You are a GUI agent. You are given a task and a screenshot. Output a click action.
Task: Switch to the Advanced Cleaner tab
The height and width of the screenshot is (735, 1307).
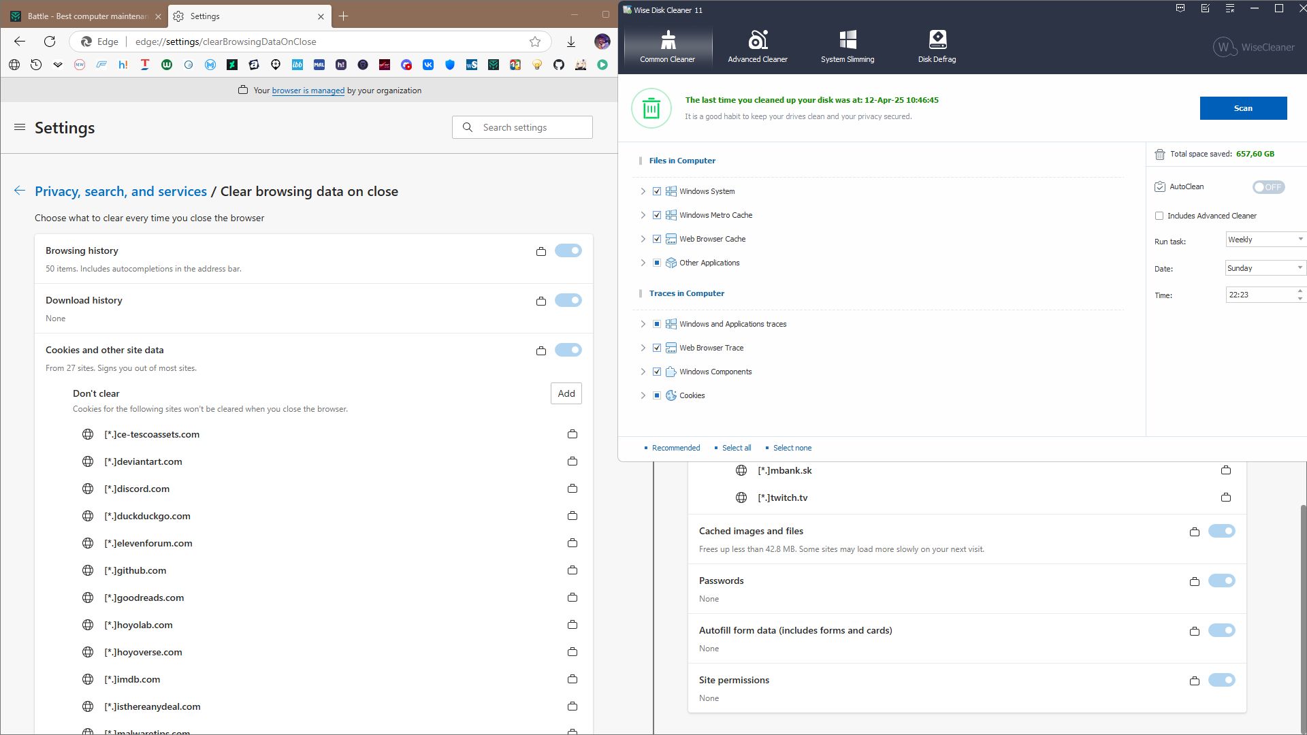pos(758,47)
